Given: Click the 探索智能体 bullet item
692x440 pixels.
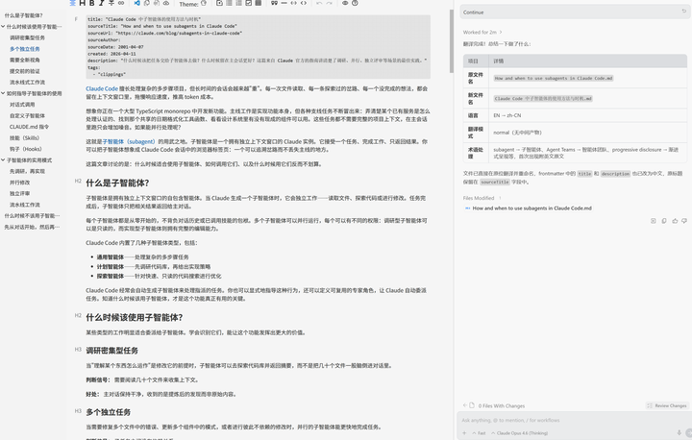Looking at the screenshot, I should [159, 277].
